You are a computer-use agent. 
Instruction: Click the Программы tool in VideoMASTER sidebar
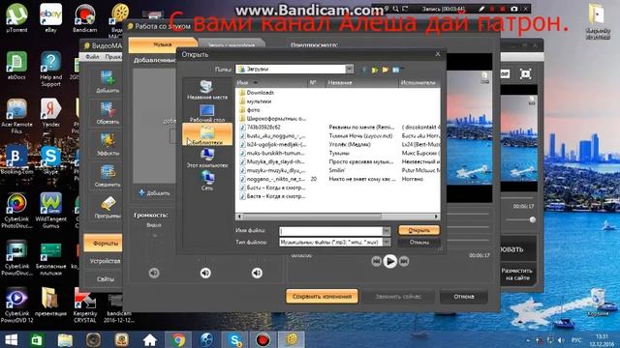click(x=108, y=207)
